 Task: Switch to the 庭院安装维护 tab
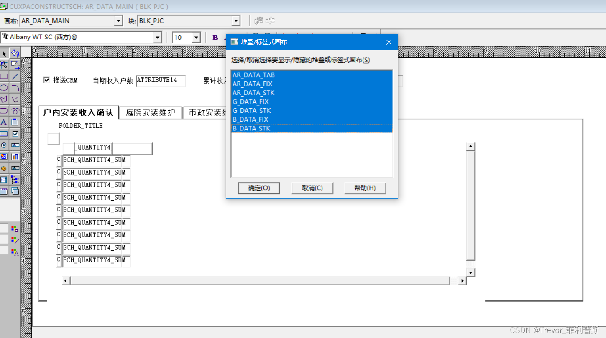[x=151, y=112]
